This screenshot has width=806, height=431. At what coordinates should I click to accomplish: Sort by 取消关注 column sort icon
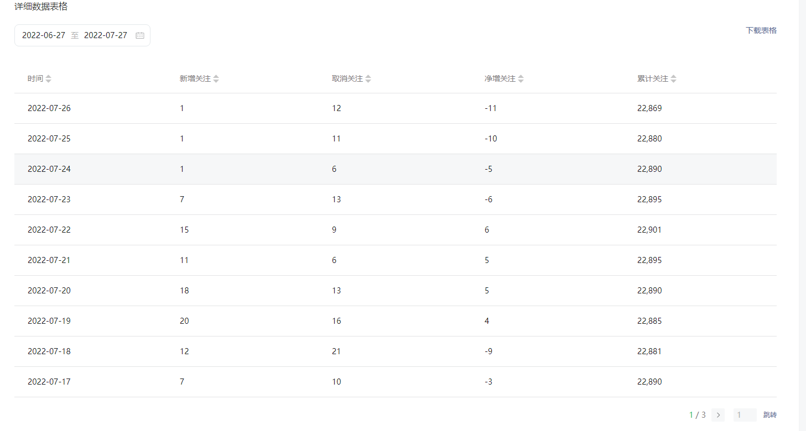pyautogui.click(x=368, y=79)
